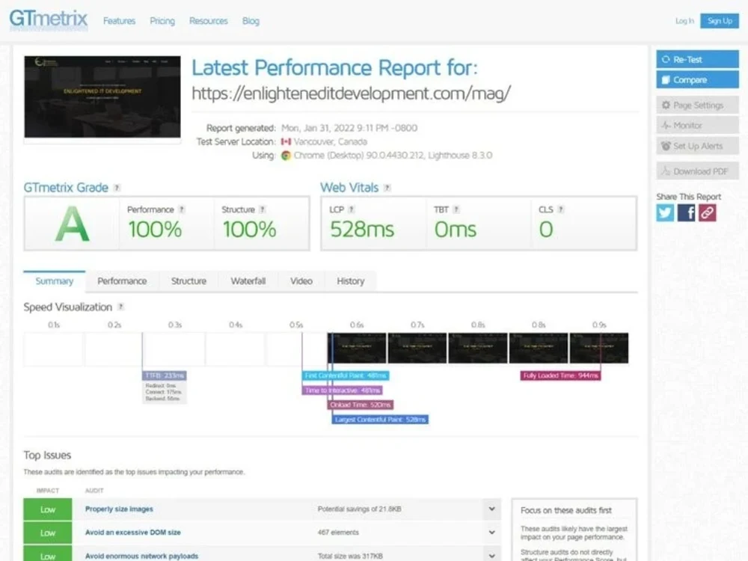
Task: Open the History tab
Action: (351, 281)
